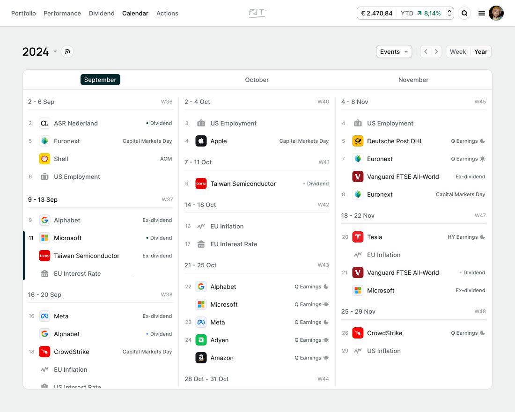The image size is (515, 412).
Task: Open EU Inflation event on 16 Oct
Action: click(x=257, y=227)
